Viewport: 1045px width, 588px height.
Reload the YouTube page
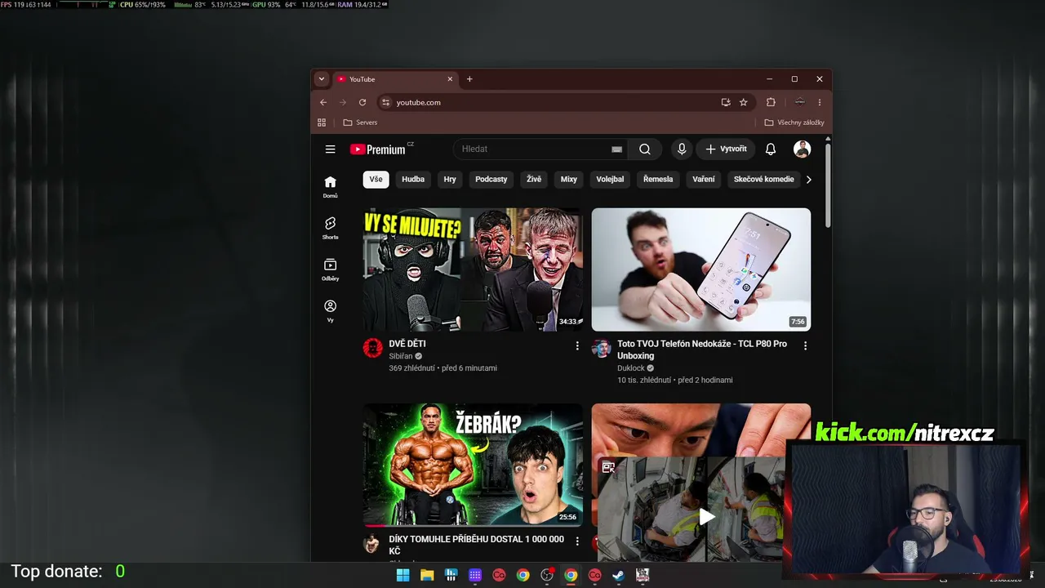(x=362, y=102)
